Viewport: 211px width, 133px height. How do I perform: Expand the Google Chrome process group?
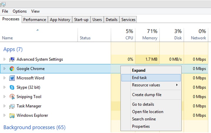click(4, 69)
